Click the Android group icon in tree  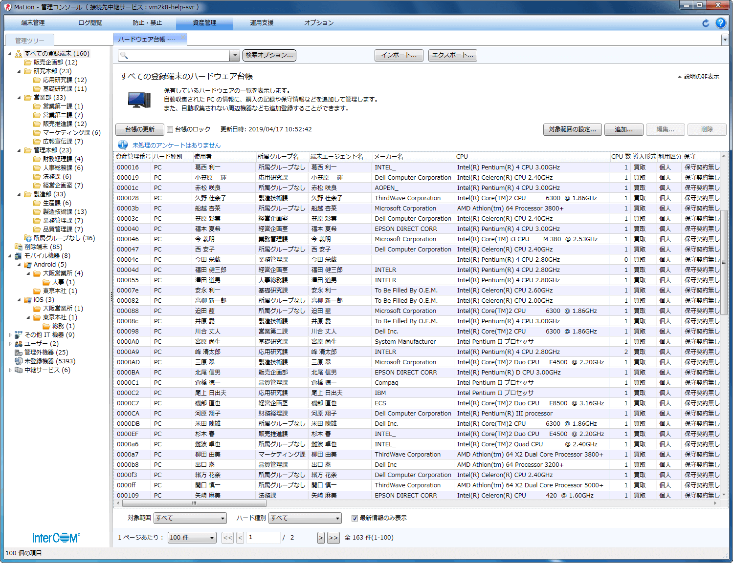pos(28,265)
